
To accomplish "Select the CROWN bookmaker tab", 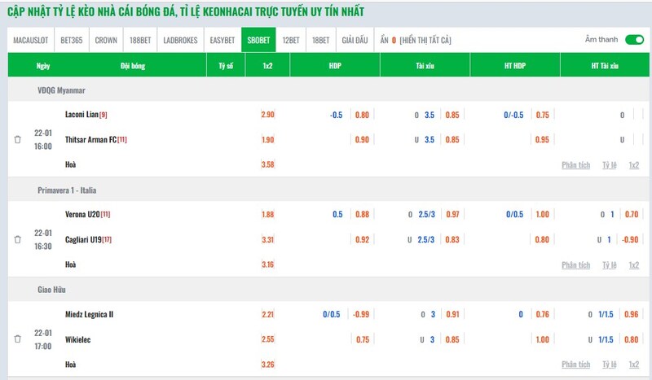I will point(106,40).
